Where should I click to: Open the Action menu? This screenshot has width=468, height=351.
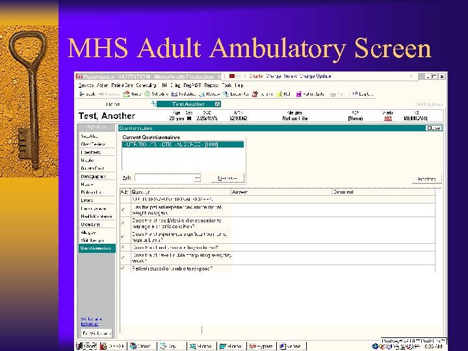point(102,85)
